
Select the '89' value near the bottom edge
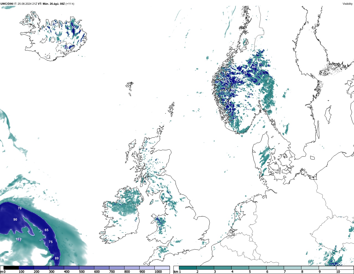tap(57, 258)
